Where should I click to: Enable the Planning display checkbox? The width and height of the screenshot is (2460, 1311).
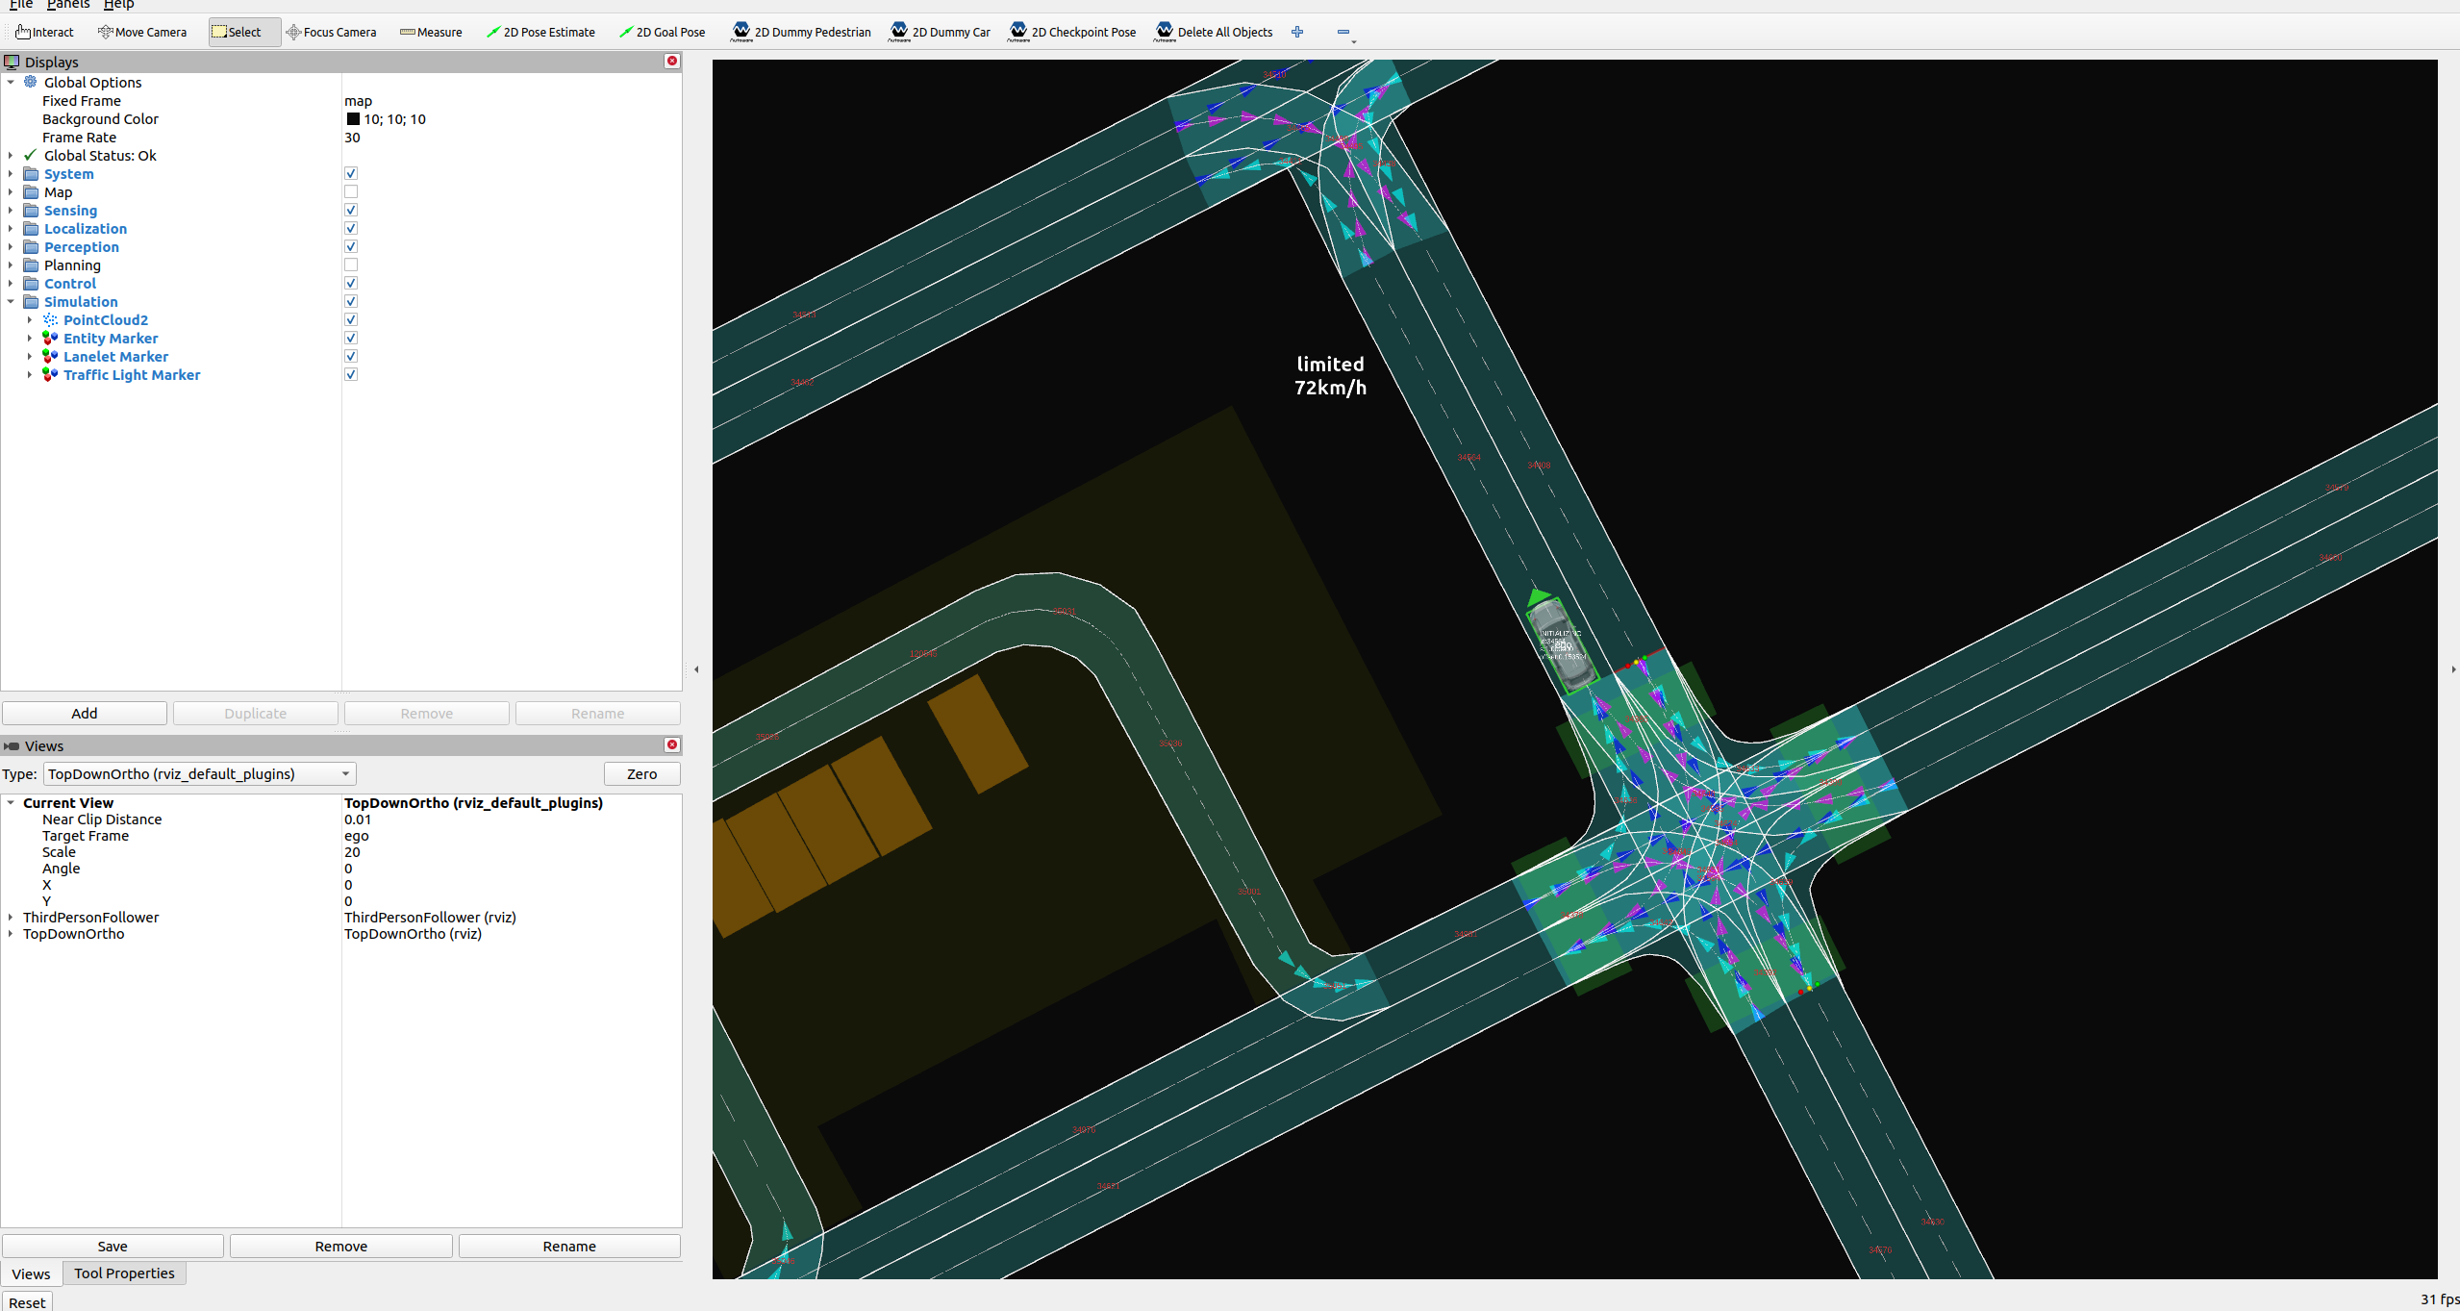tap(351, 265)
